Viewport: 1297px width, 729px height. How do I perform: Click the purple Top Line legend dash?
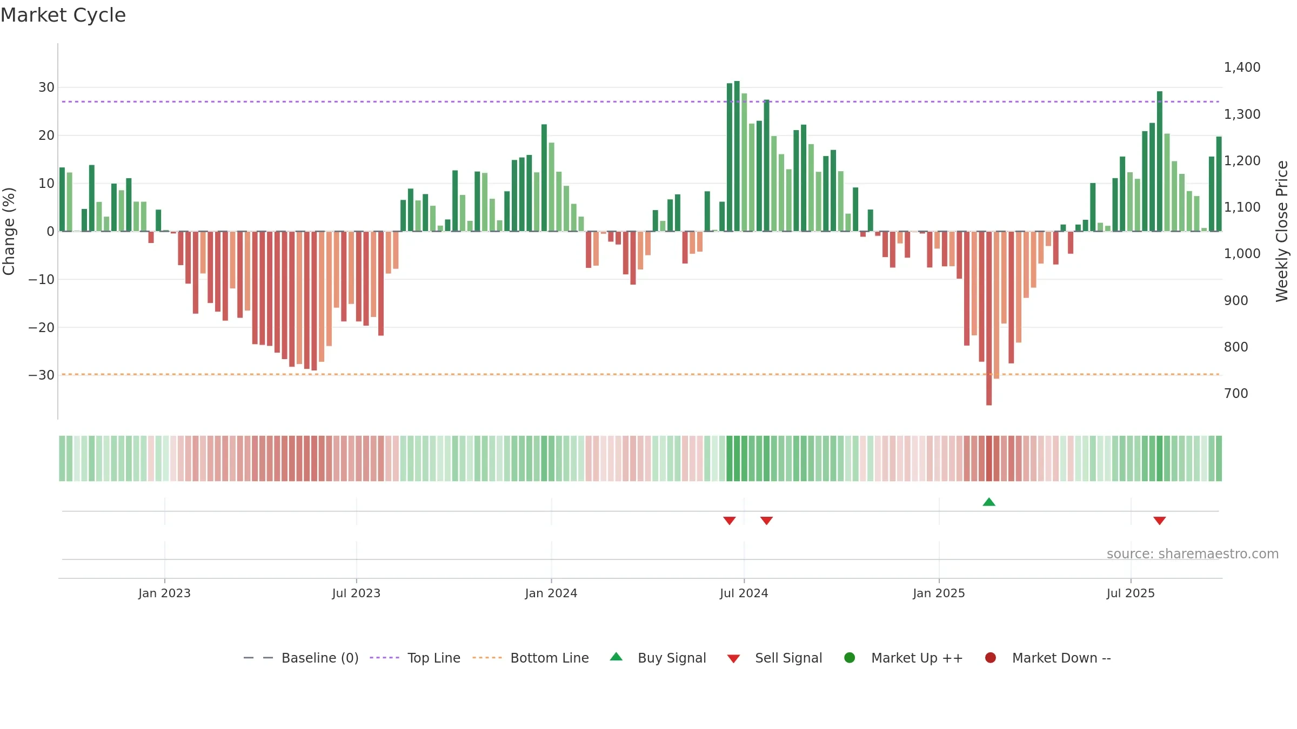(x=384, y=658)
